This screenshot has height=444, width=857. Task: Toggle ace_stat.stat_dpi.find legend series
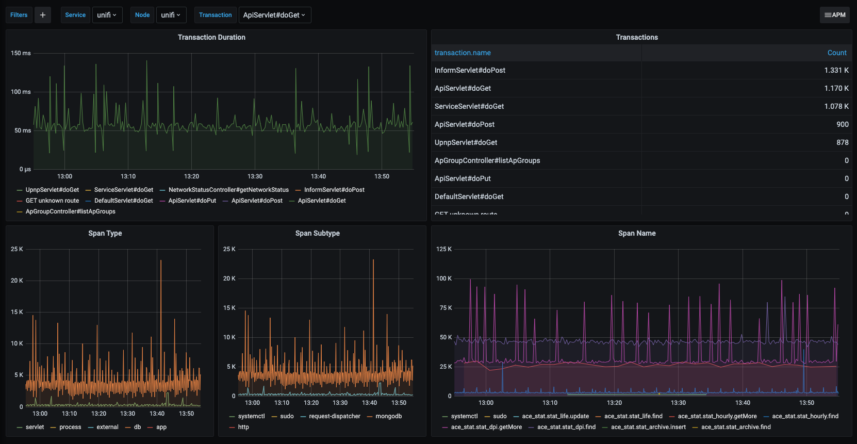566,427
